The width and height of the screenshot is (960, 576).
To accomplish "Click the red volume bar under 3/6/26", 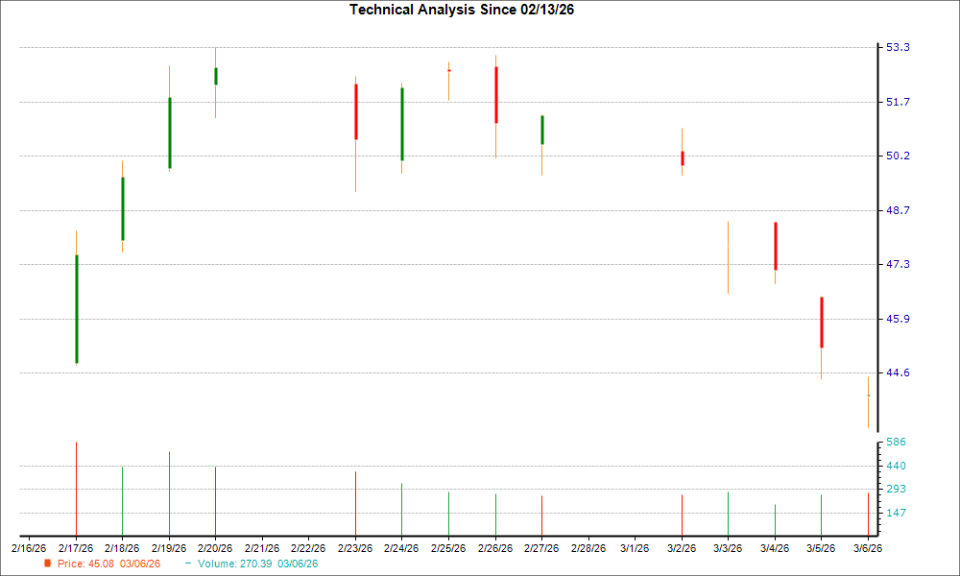I will (x=868, y=514).
